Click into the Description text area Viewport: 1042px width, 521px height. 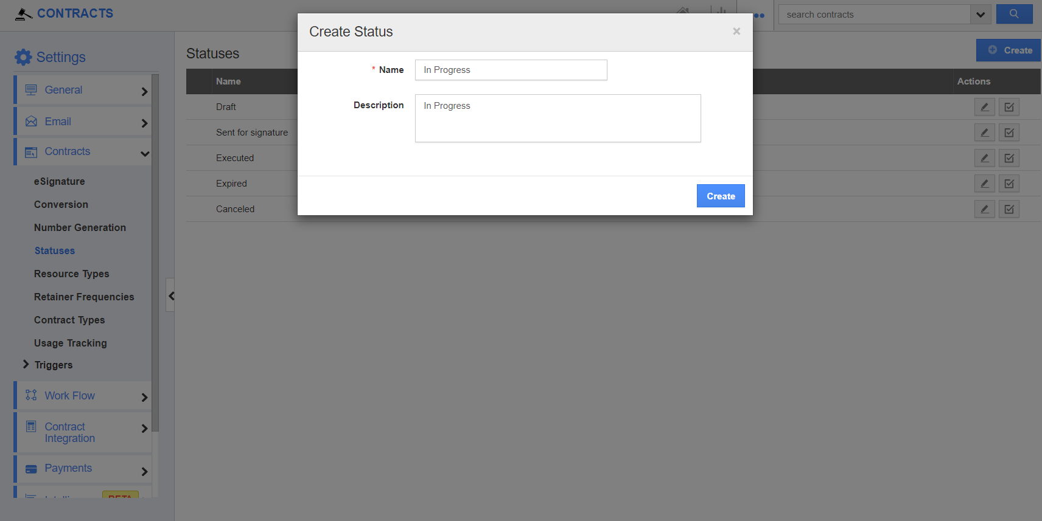click(x=558, y=118)
